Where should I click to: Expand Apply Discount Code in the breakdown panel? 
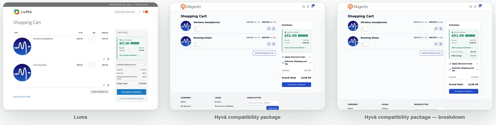pos(463,64)
